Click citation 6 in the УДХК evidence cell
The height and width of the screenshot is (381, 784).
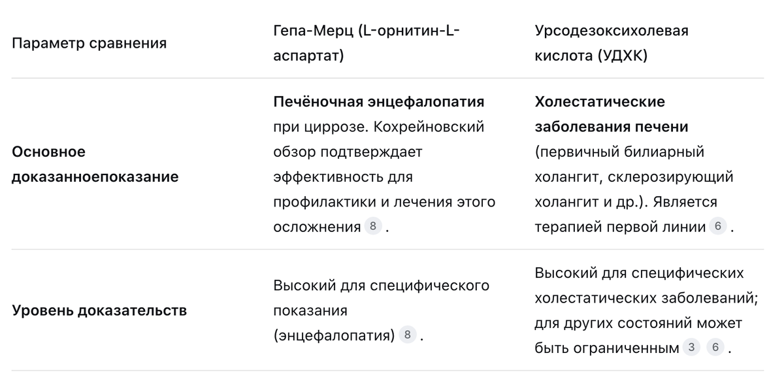click(715, 348)
